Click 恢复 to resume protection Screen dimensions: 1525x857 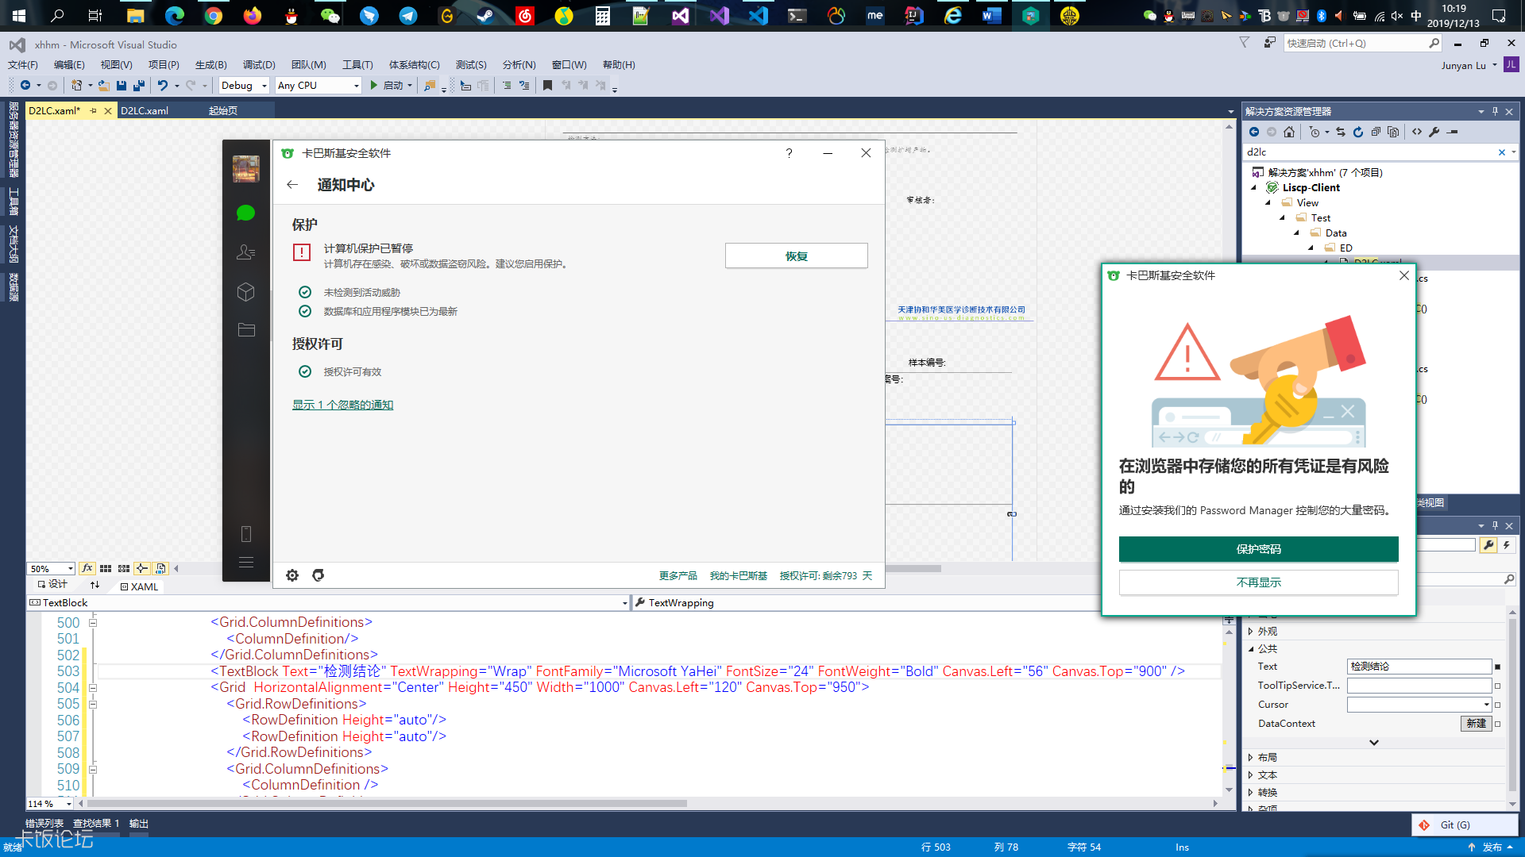(796, 256)
